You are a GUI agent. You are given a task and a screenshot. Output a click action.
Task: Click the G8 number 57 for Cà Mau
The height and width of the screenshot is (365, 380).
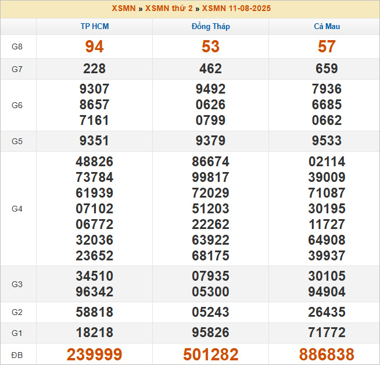coord(327,46)
